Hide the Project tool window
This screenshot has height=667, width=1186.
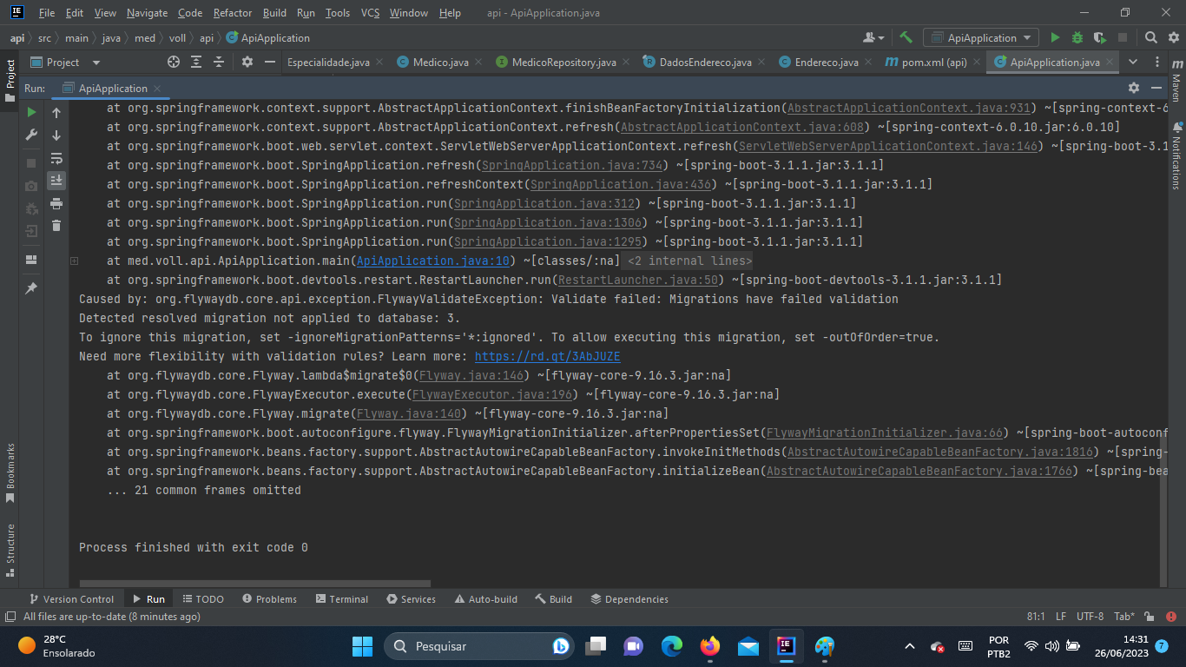(x=270, y=62)
